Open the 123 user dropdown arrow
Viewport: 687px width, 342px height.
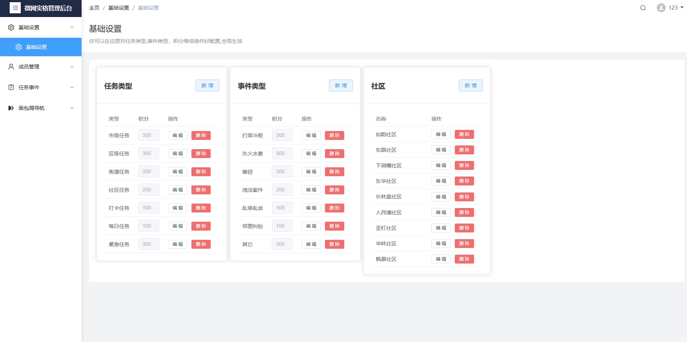pos(682,7)
